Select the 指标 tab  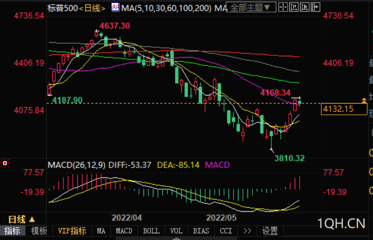pyautogui.click(x=12, y=231)
